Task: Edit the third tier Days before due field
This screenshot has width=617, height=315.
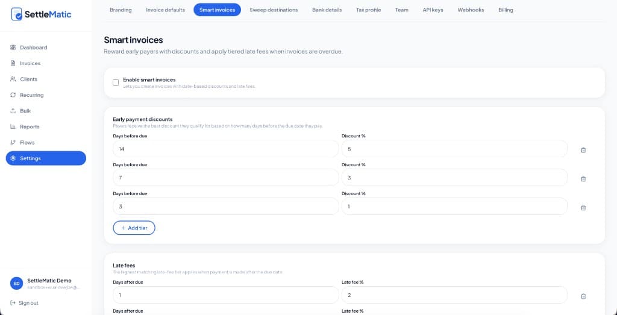Action: click(225, 207)
